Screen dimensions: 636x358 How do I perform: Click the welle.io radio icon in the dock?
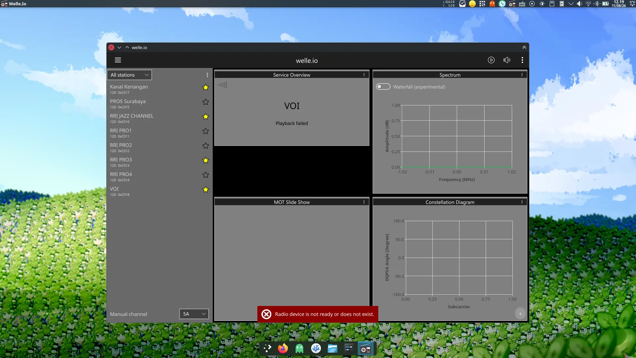[x=366, y=348]
